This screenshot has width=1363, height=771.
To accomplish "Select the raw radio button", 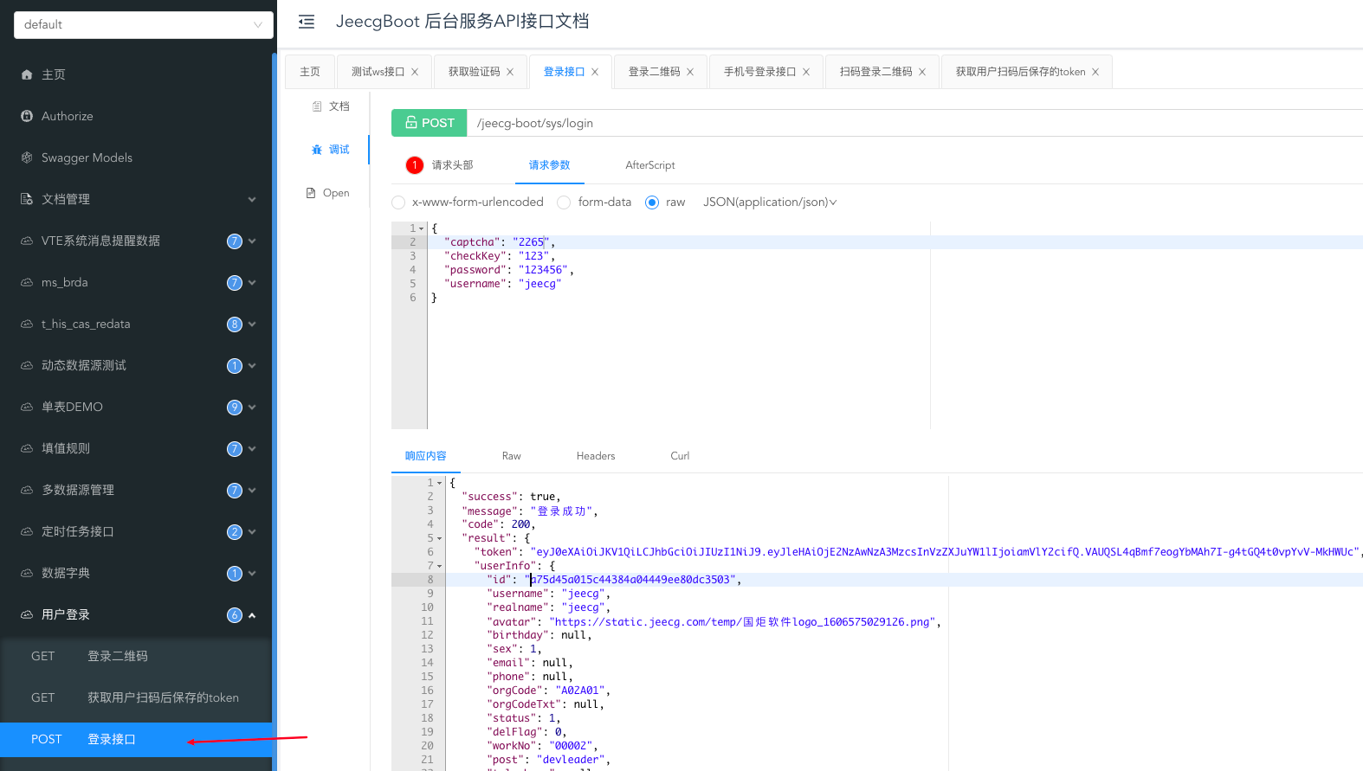I will pos(652,202).
